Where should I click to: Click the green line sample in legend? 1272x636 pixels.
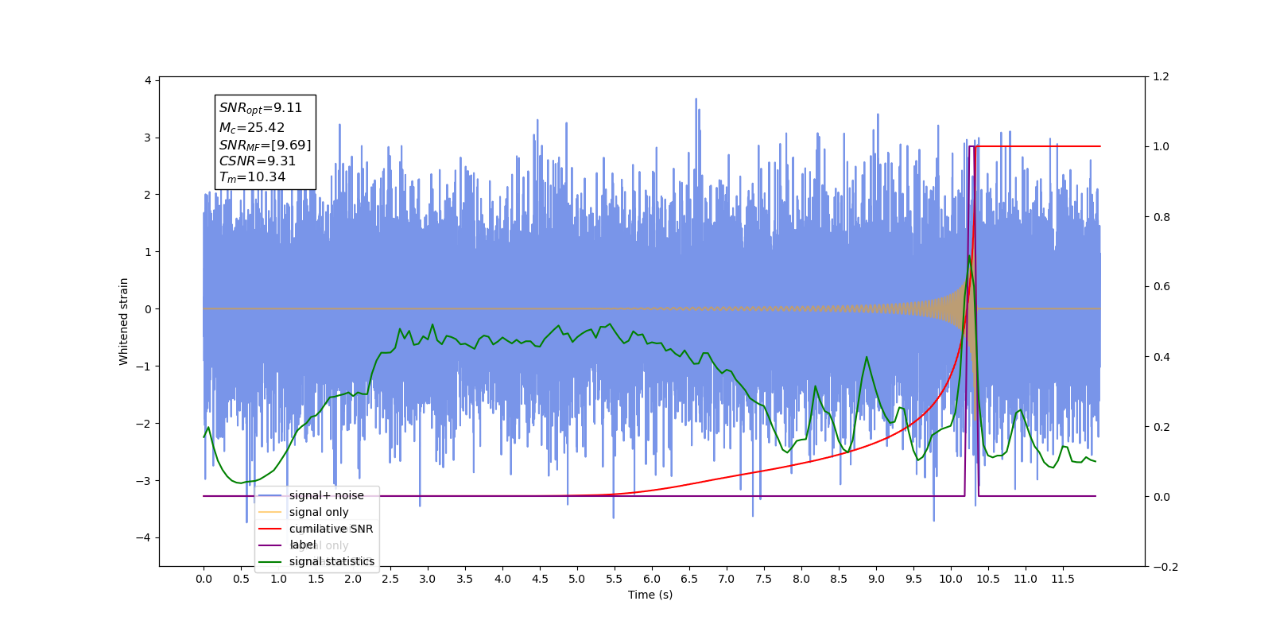click(x=270, y=561)
